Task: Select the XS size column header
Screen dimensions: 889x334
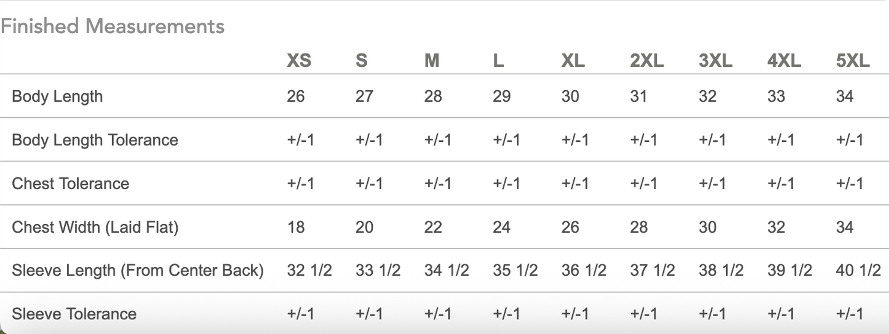Action: (299, 61)
